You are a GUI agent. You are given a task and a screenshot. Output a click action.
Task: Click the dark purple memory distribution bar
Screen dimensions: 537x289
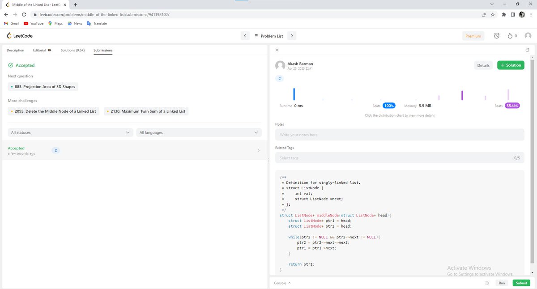point(462,95)
